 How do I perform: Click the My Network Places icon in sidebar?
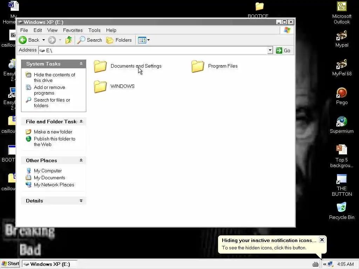click(x=28, y=185)
